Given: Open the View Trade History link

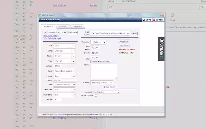Looking at the screenshot, I should (x=51, y=36).
